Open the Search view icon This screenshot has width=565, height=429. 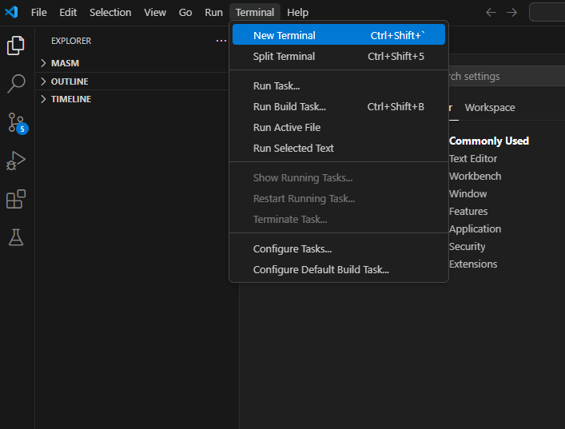pyautogui.click(x=16, y=84)
